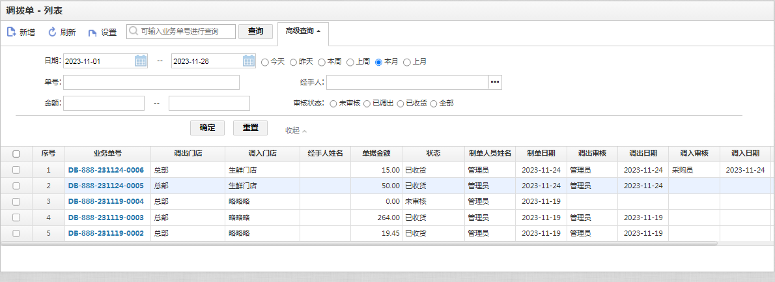Click the magnifier icon in the search box
The image size is (775, 282).
click(133, 31)
